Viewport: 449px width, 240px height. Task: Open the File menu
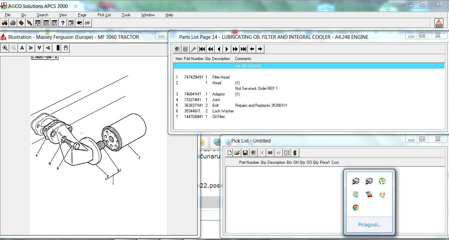tap(8, 15)
